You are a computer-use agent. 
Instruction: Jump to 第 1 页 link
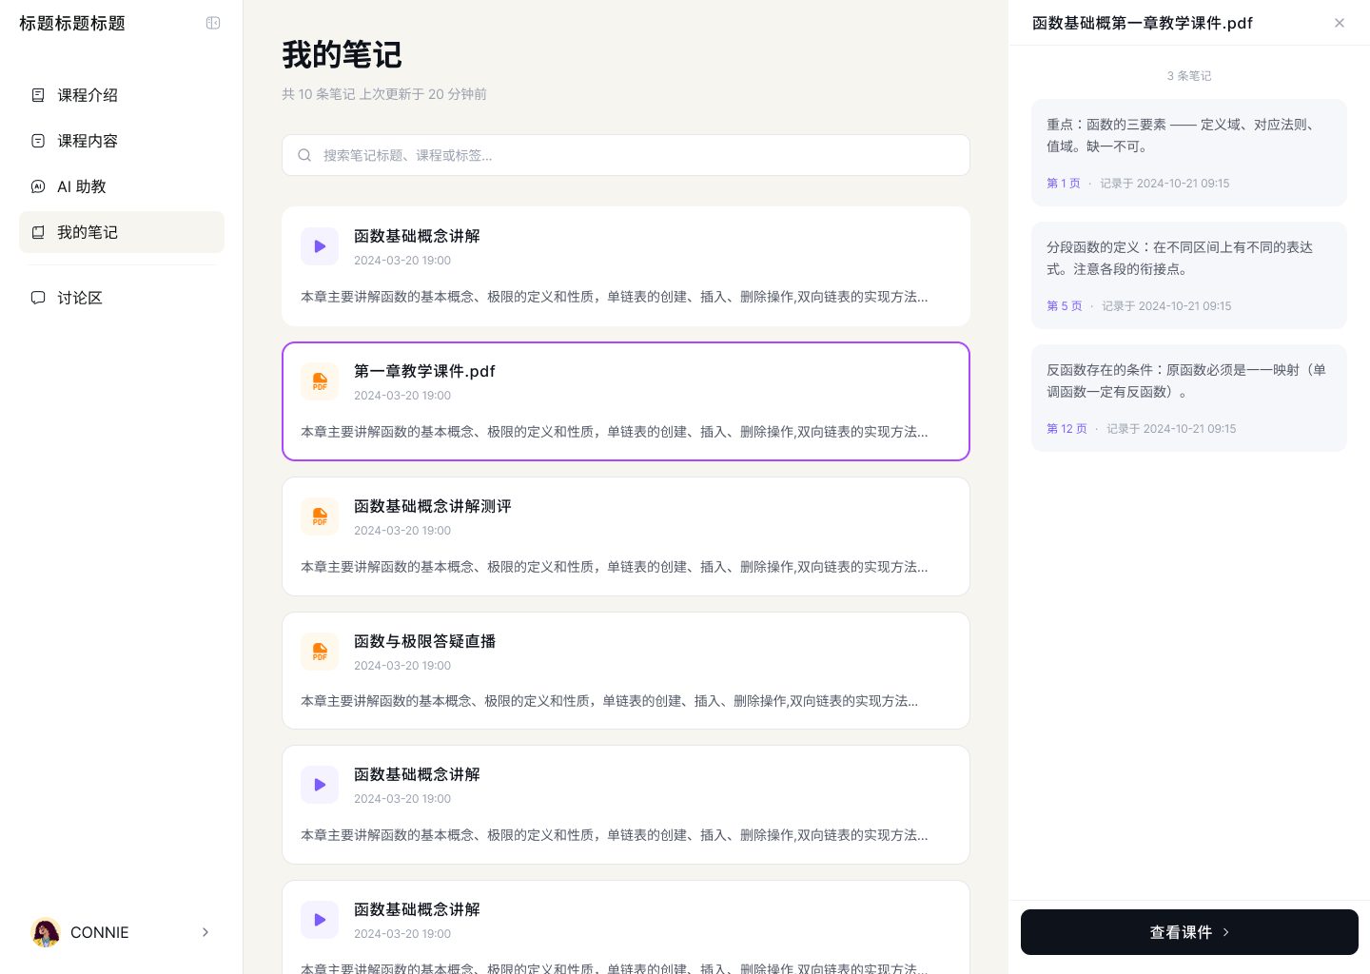[x=1063, y=184]
